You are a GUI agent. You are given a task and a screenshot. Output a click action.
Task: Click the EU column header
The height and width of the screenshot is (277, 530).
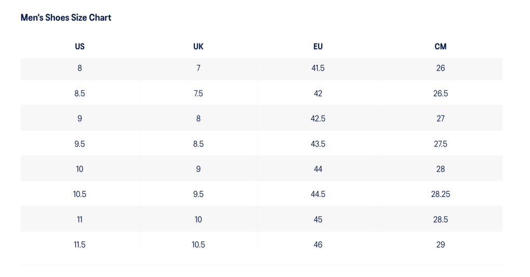point(318,46)
